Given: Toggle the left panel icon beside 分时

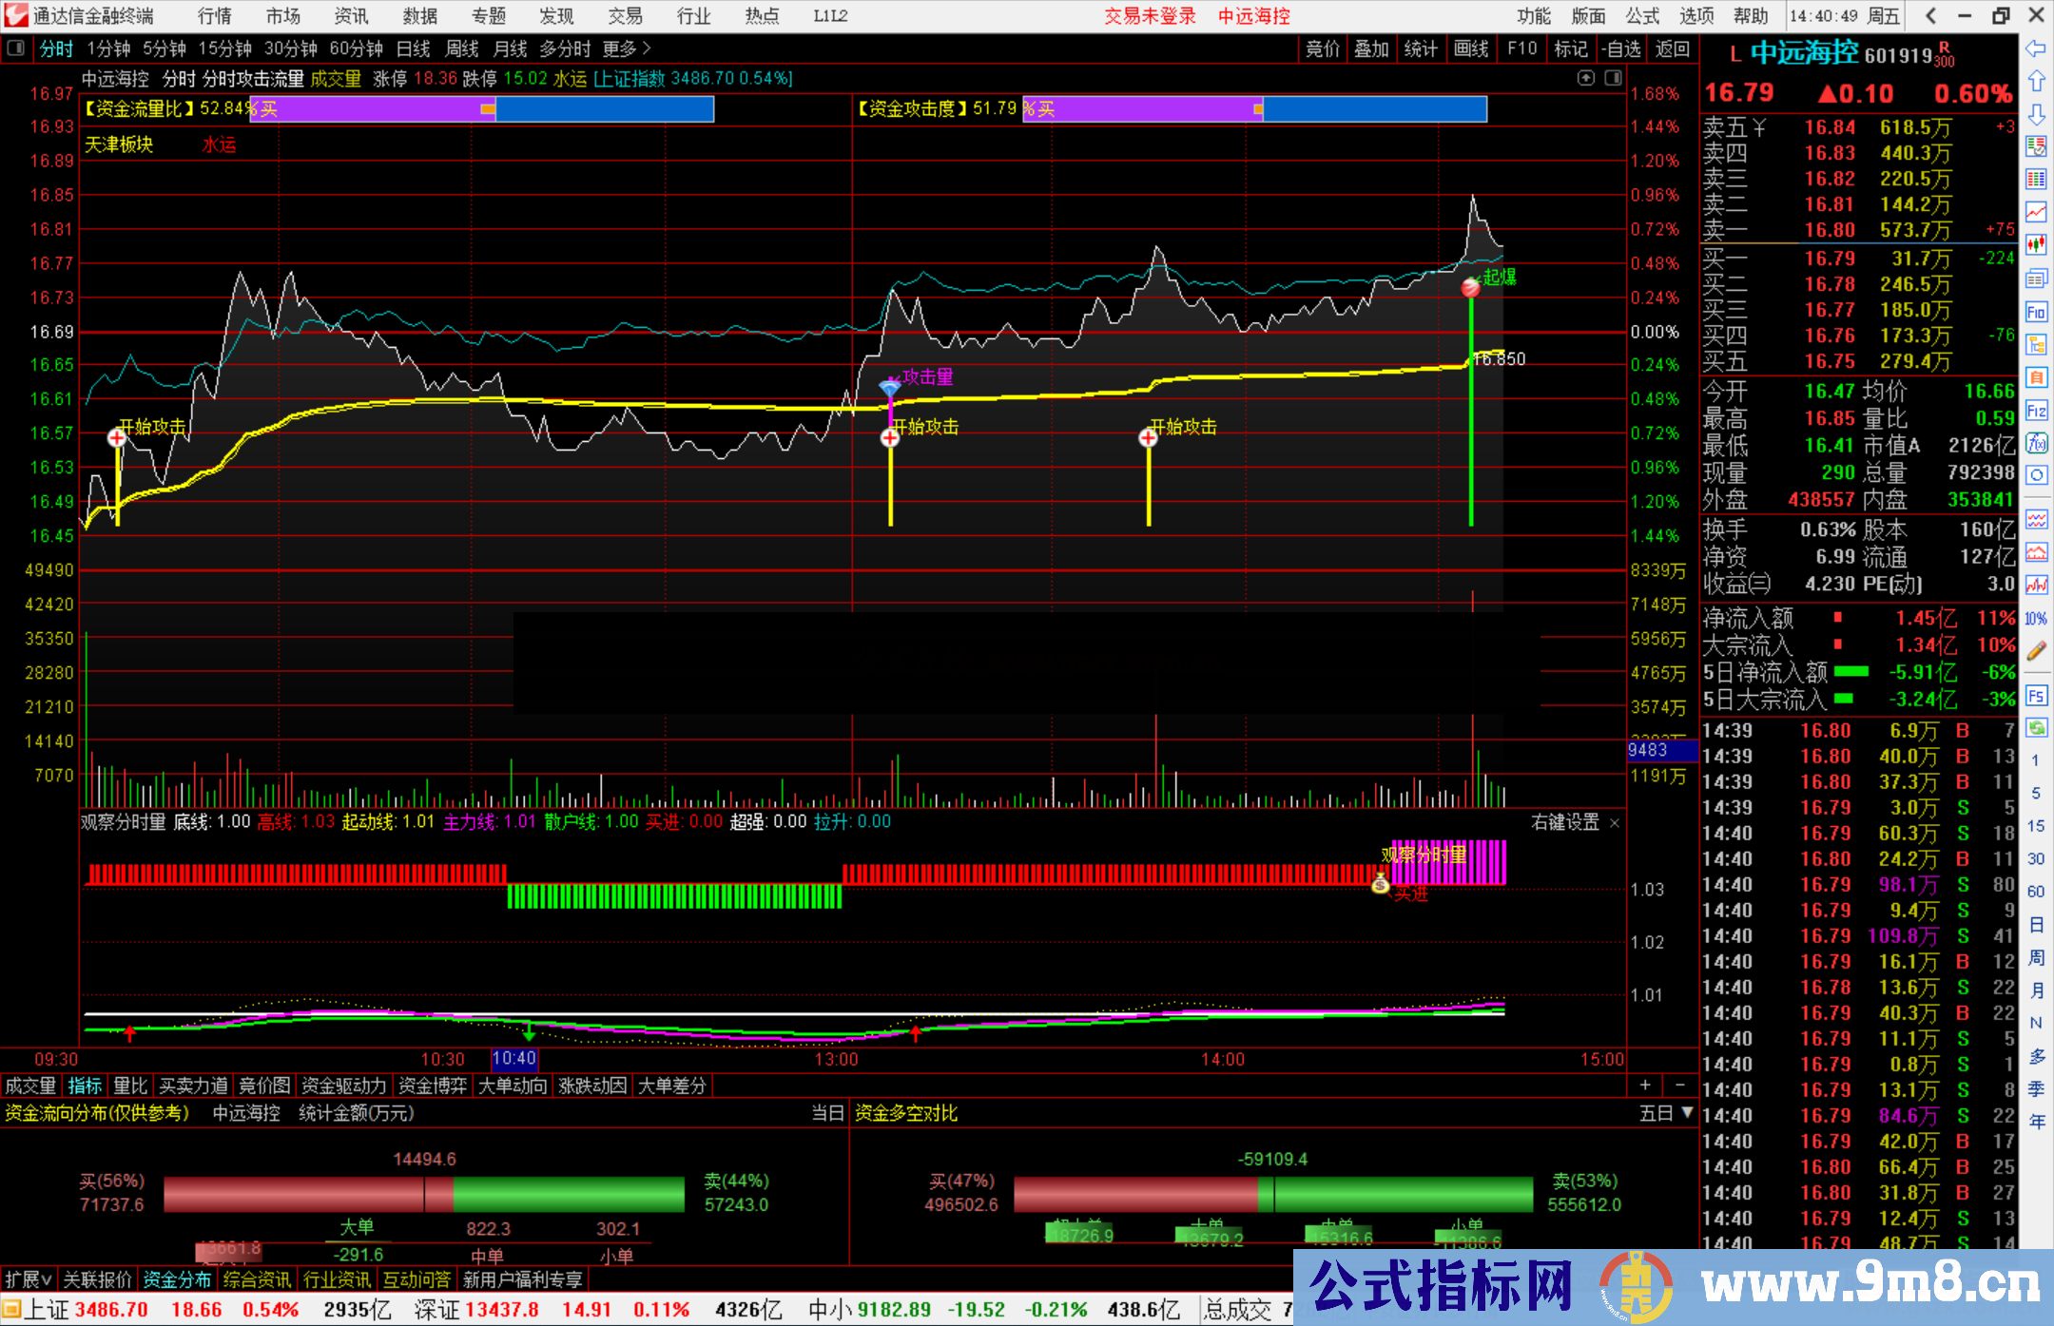Looking at the screenshot, I should pos(16,48).
